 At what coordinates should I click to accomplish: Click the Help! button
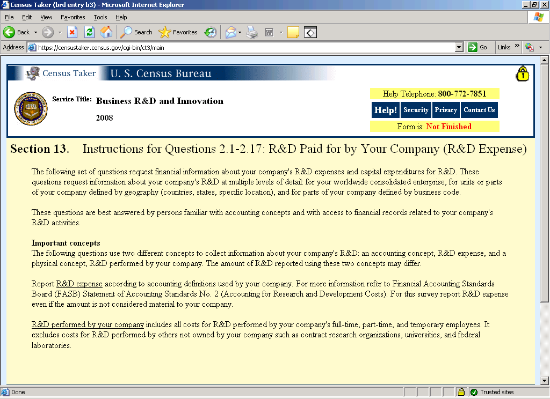[x=386, y=110]
